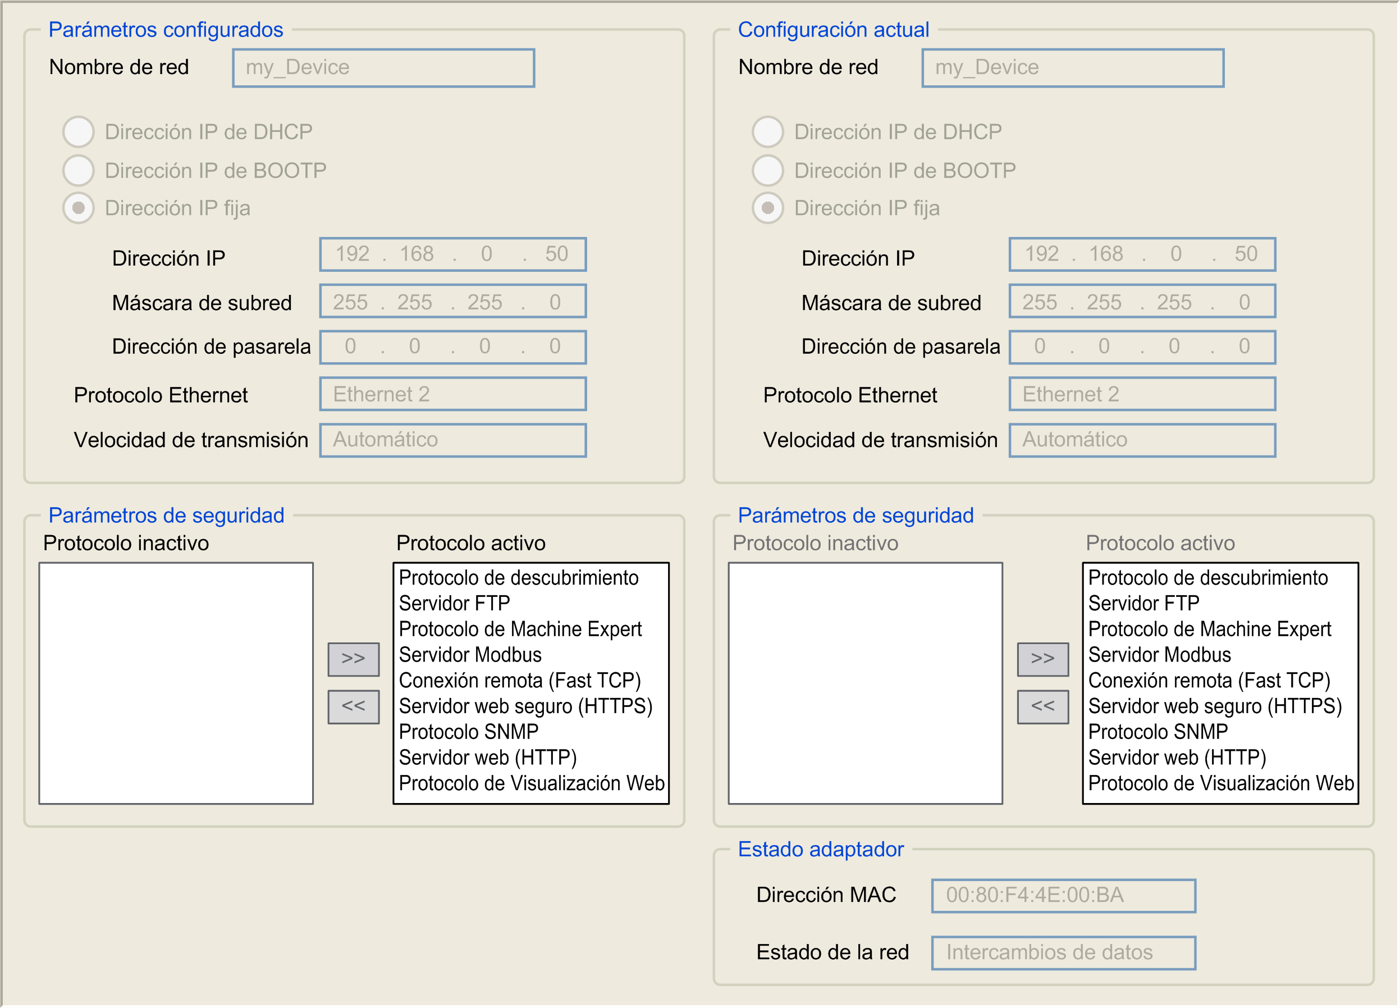Click right Protocolo inactivo list box
1400x1008 pixels.
pyautogui.click(x=866, y=683)
